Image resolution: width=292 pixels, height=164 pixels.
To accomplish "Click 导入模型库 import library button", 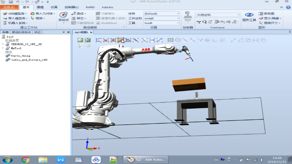I will (x=15, y=18).
